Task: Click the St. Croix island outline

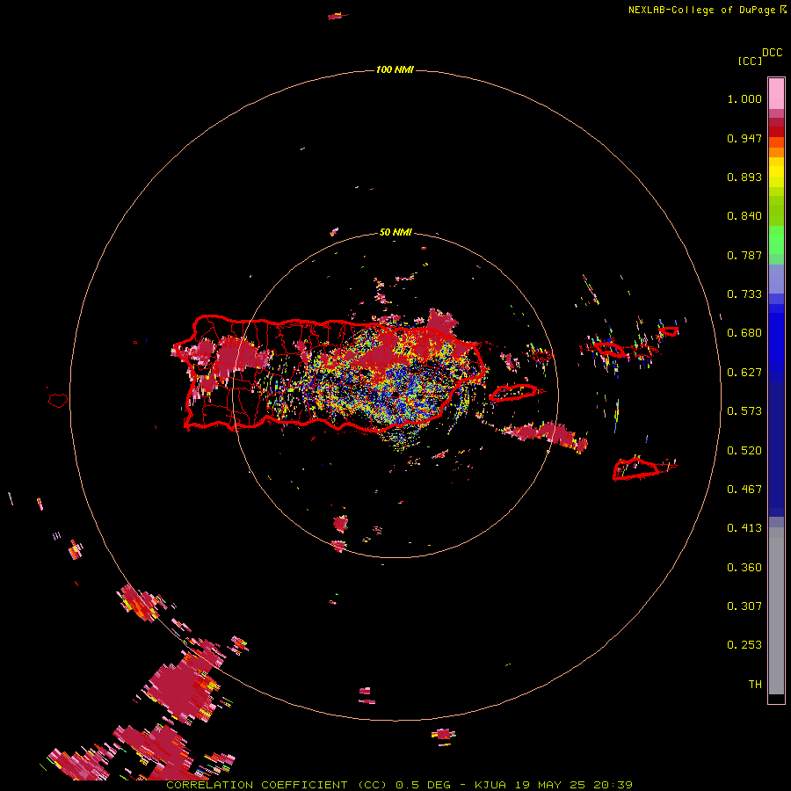Action: tap(636, 468)
